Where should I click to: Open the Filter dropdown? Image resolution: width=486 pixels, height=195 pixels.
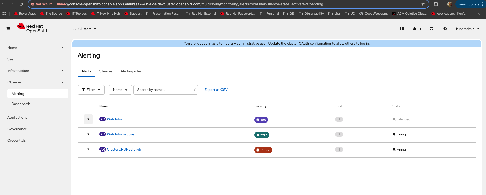(91, 90)
